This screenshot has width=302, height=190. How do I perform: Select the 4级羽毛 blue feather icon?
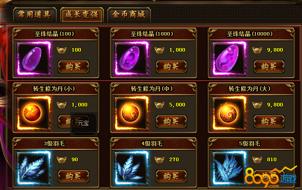[132, 168]
